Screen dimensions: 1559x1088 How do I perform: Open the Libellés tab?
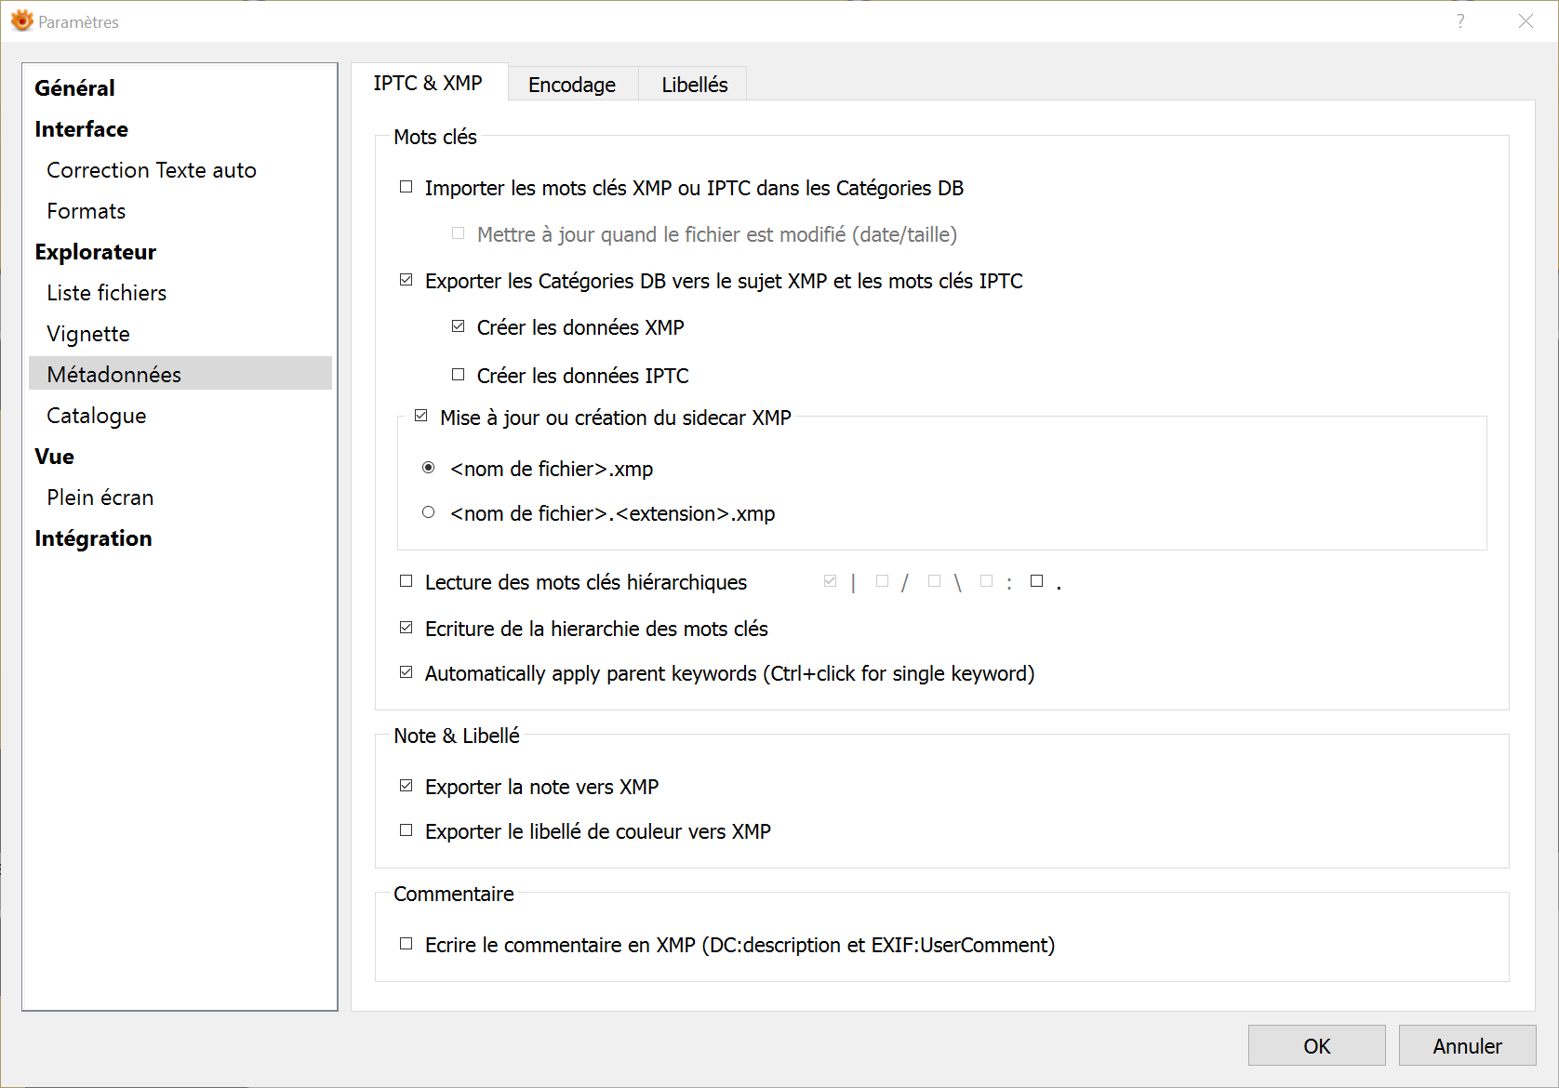(x=694, y=85)
